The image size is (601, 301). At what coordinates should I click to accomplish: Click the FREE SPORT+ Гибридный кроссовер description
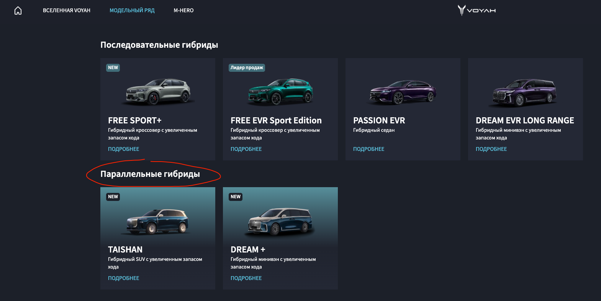tap(152, 134)
